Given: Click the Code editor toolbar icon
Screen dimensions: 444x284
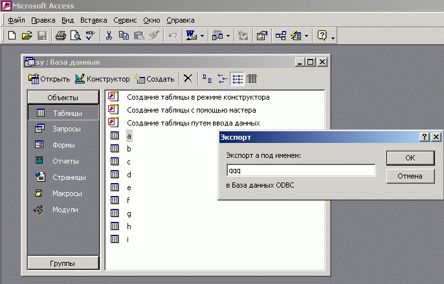Looking at the screenshot, I should [x=243, y=36].
